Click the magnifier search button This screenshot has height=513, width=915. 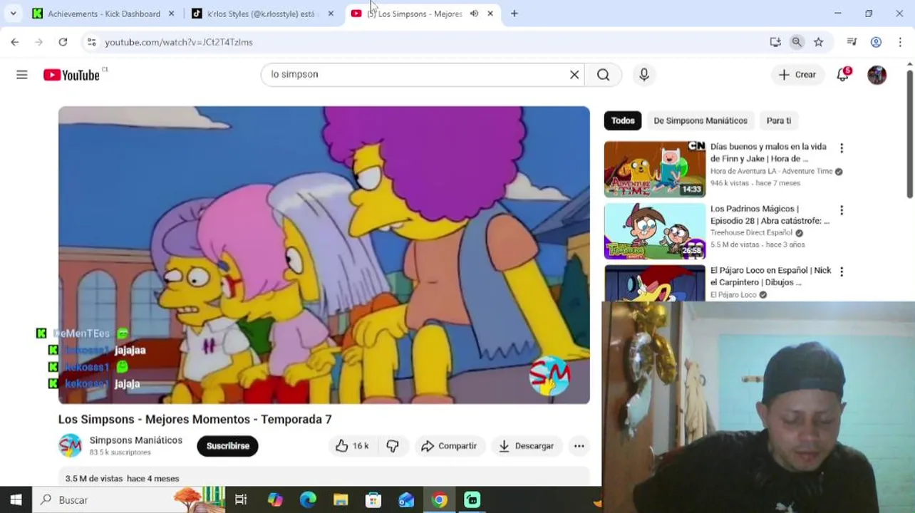click(x=603, y=75)
